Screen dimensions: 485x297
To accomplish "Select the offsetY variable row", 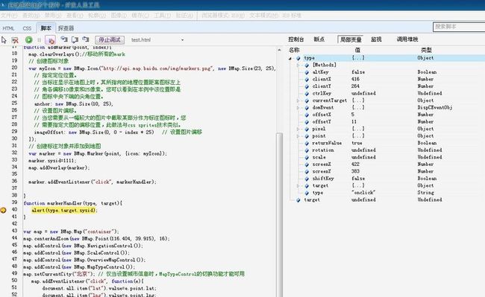I will click(387, 121).
